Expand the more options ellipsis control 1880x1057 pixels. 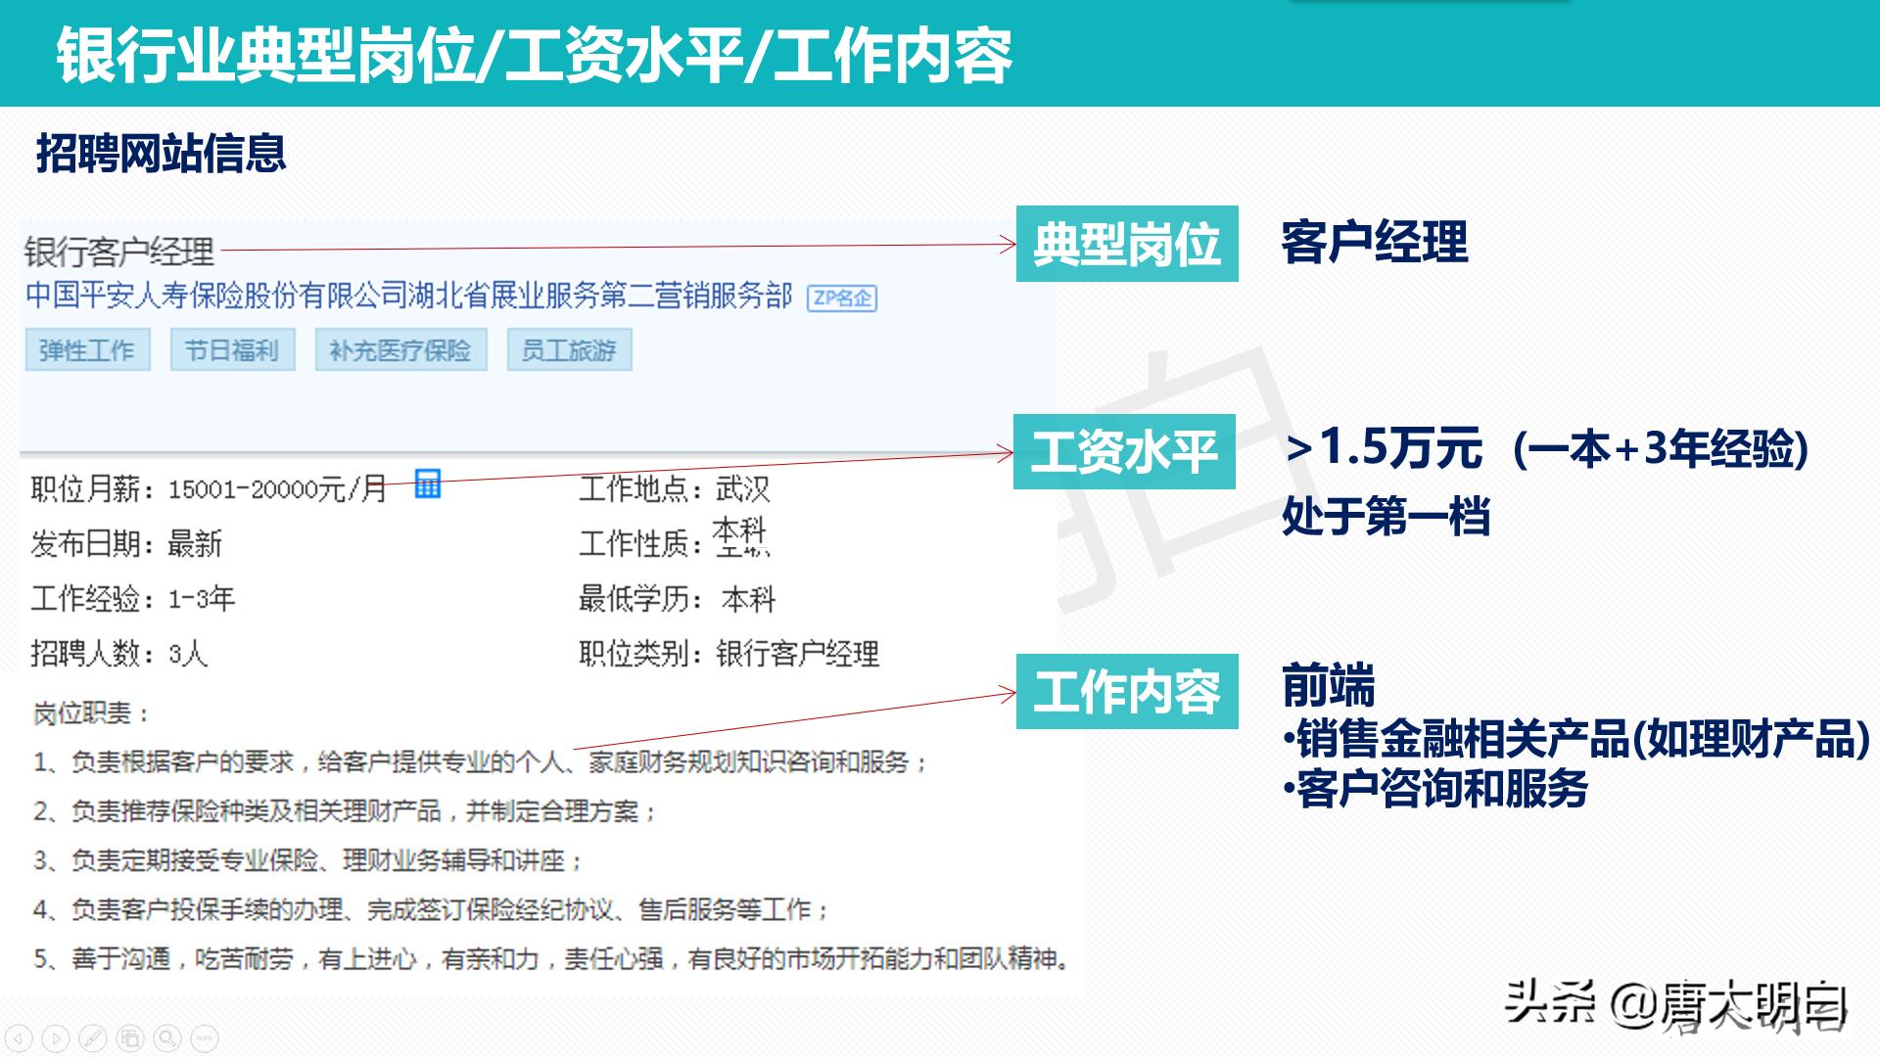pyautogui.click(x=204, y=1038)
